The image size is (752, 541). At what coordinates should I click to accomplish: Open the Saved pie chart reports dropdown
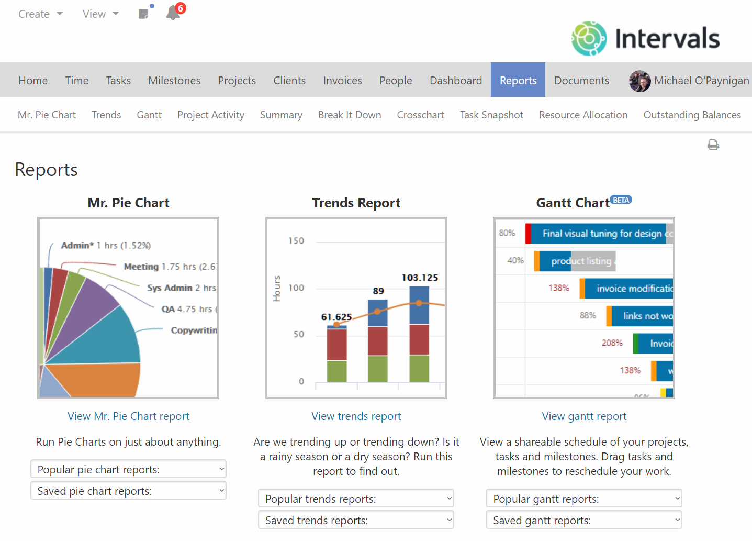[128, 490]
